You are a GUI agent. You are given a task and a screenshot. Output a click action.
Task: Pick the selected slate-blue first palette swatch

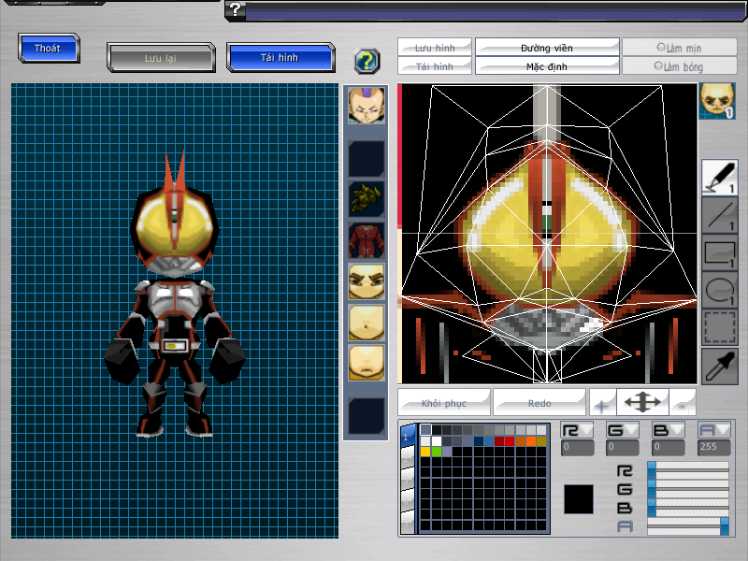tap(425, 430)
